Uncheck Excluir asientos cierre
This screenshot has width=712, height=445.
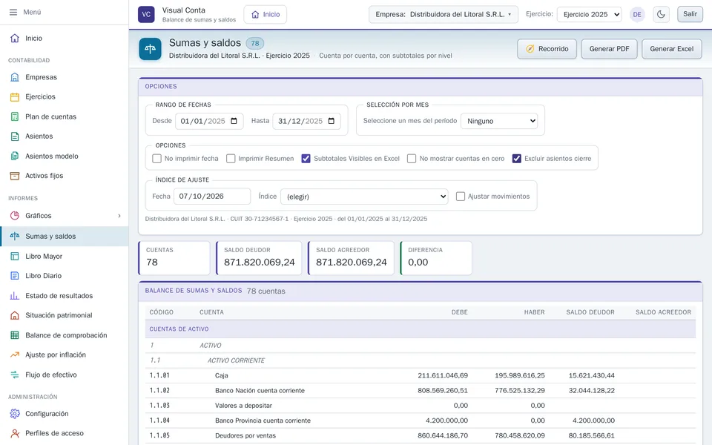tap(517, 159)
